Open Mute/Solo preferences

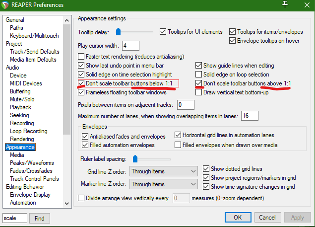click(x=22, y=99)
